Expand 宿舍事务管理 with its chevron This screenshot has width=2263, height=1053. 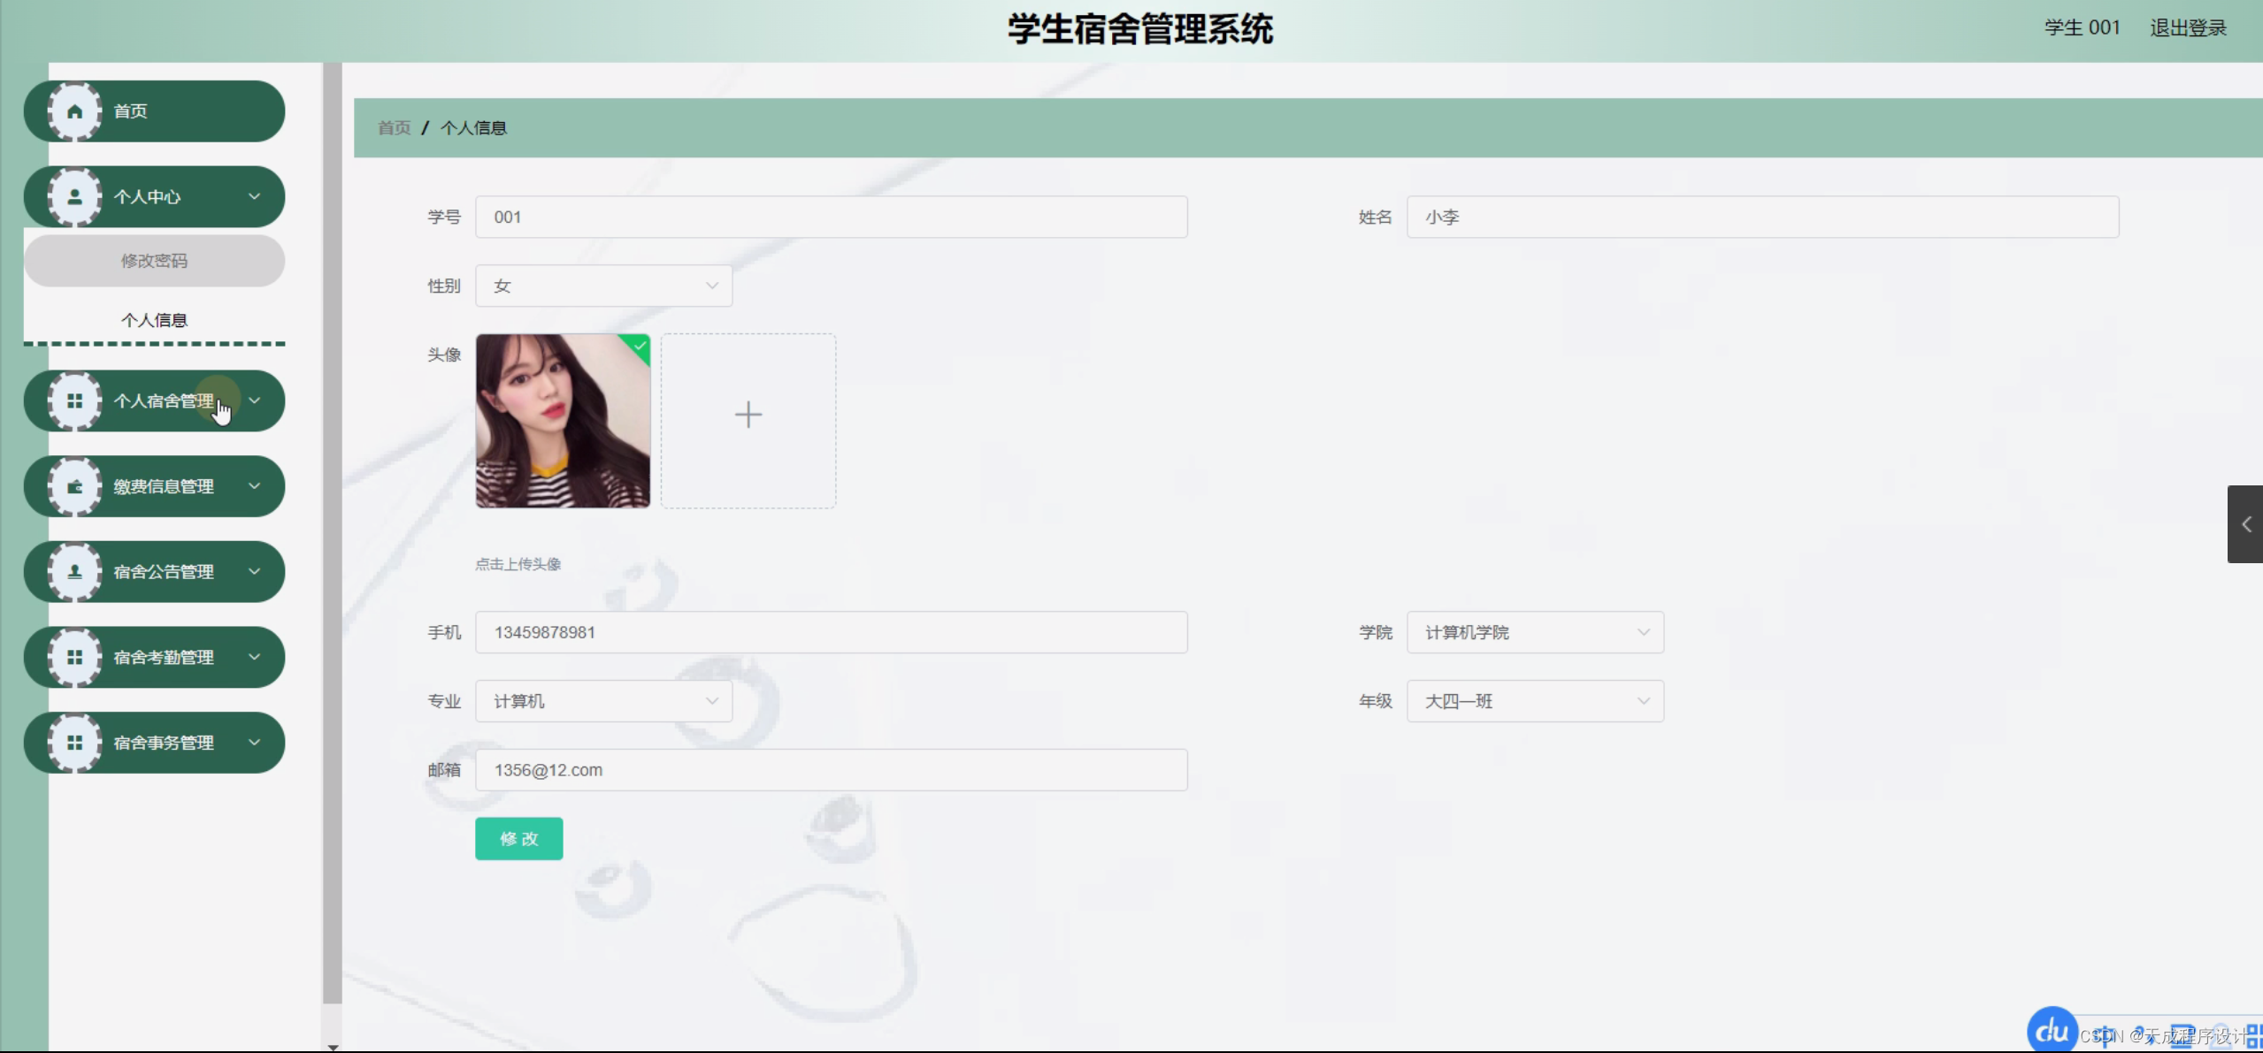coord(256,742)
